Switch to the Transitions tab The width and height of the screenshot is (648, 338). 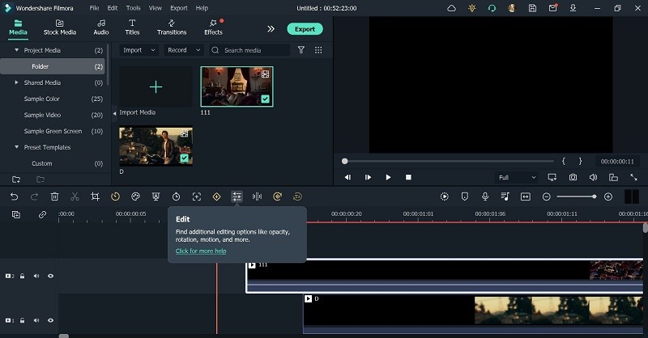[x=172, y=27]
